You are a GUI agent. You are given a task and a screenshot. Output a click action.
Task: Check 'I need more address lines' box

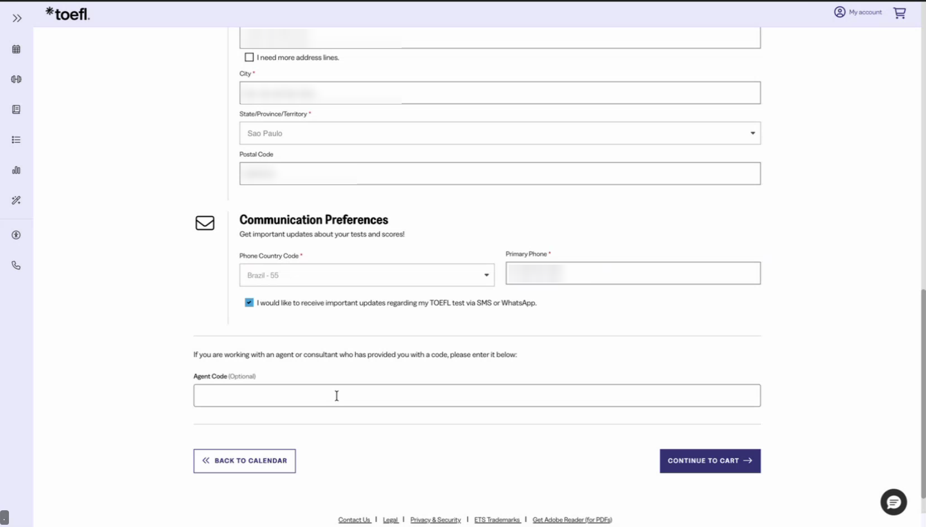249,58
